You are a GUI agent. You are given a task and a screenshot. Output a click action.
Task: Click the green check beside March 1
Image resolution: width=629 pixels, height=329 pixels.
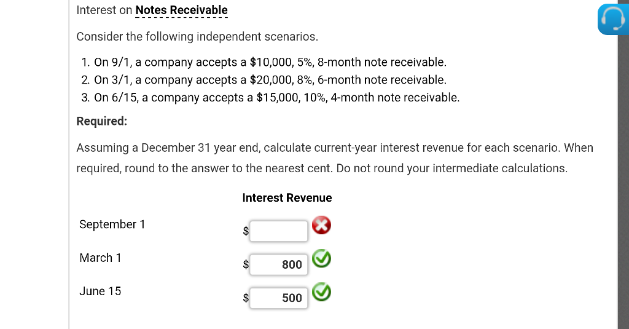(321, 259)
